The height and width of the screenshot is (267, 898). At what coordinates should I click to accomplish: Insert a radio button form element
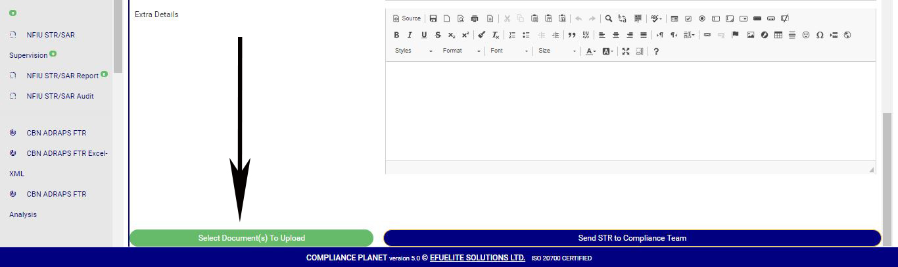point(702,18)
